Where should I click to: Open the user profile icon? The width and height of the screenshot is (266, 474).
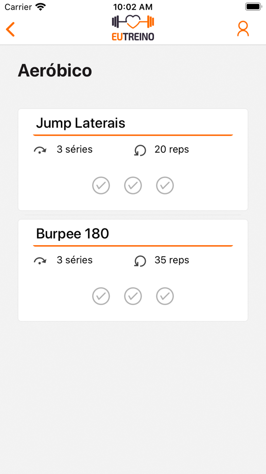point(243,29)
